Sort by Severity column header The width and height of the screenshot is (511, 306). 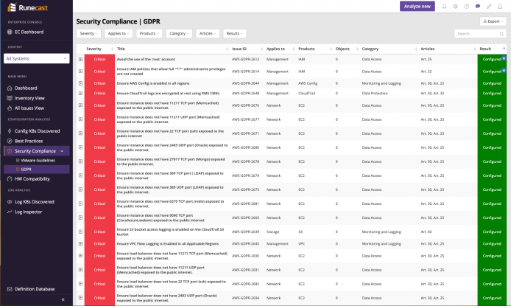[x=94, y=49]
